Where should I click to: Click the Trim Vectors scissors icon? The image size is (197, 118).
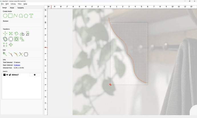(x=21, y=54)
